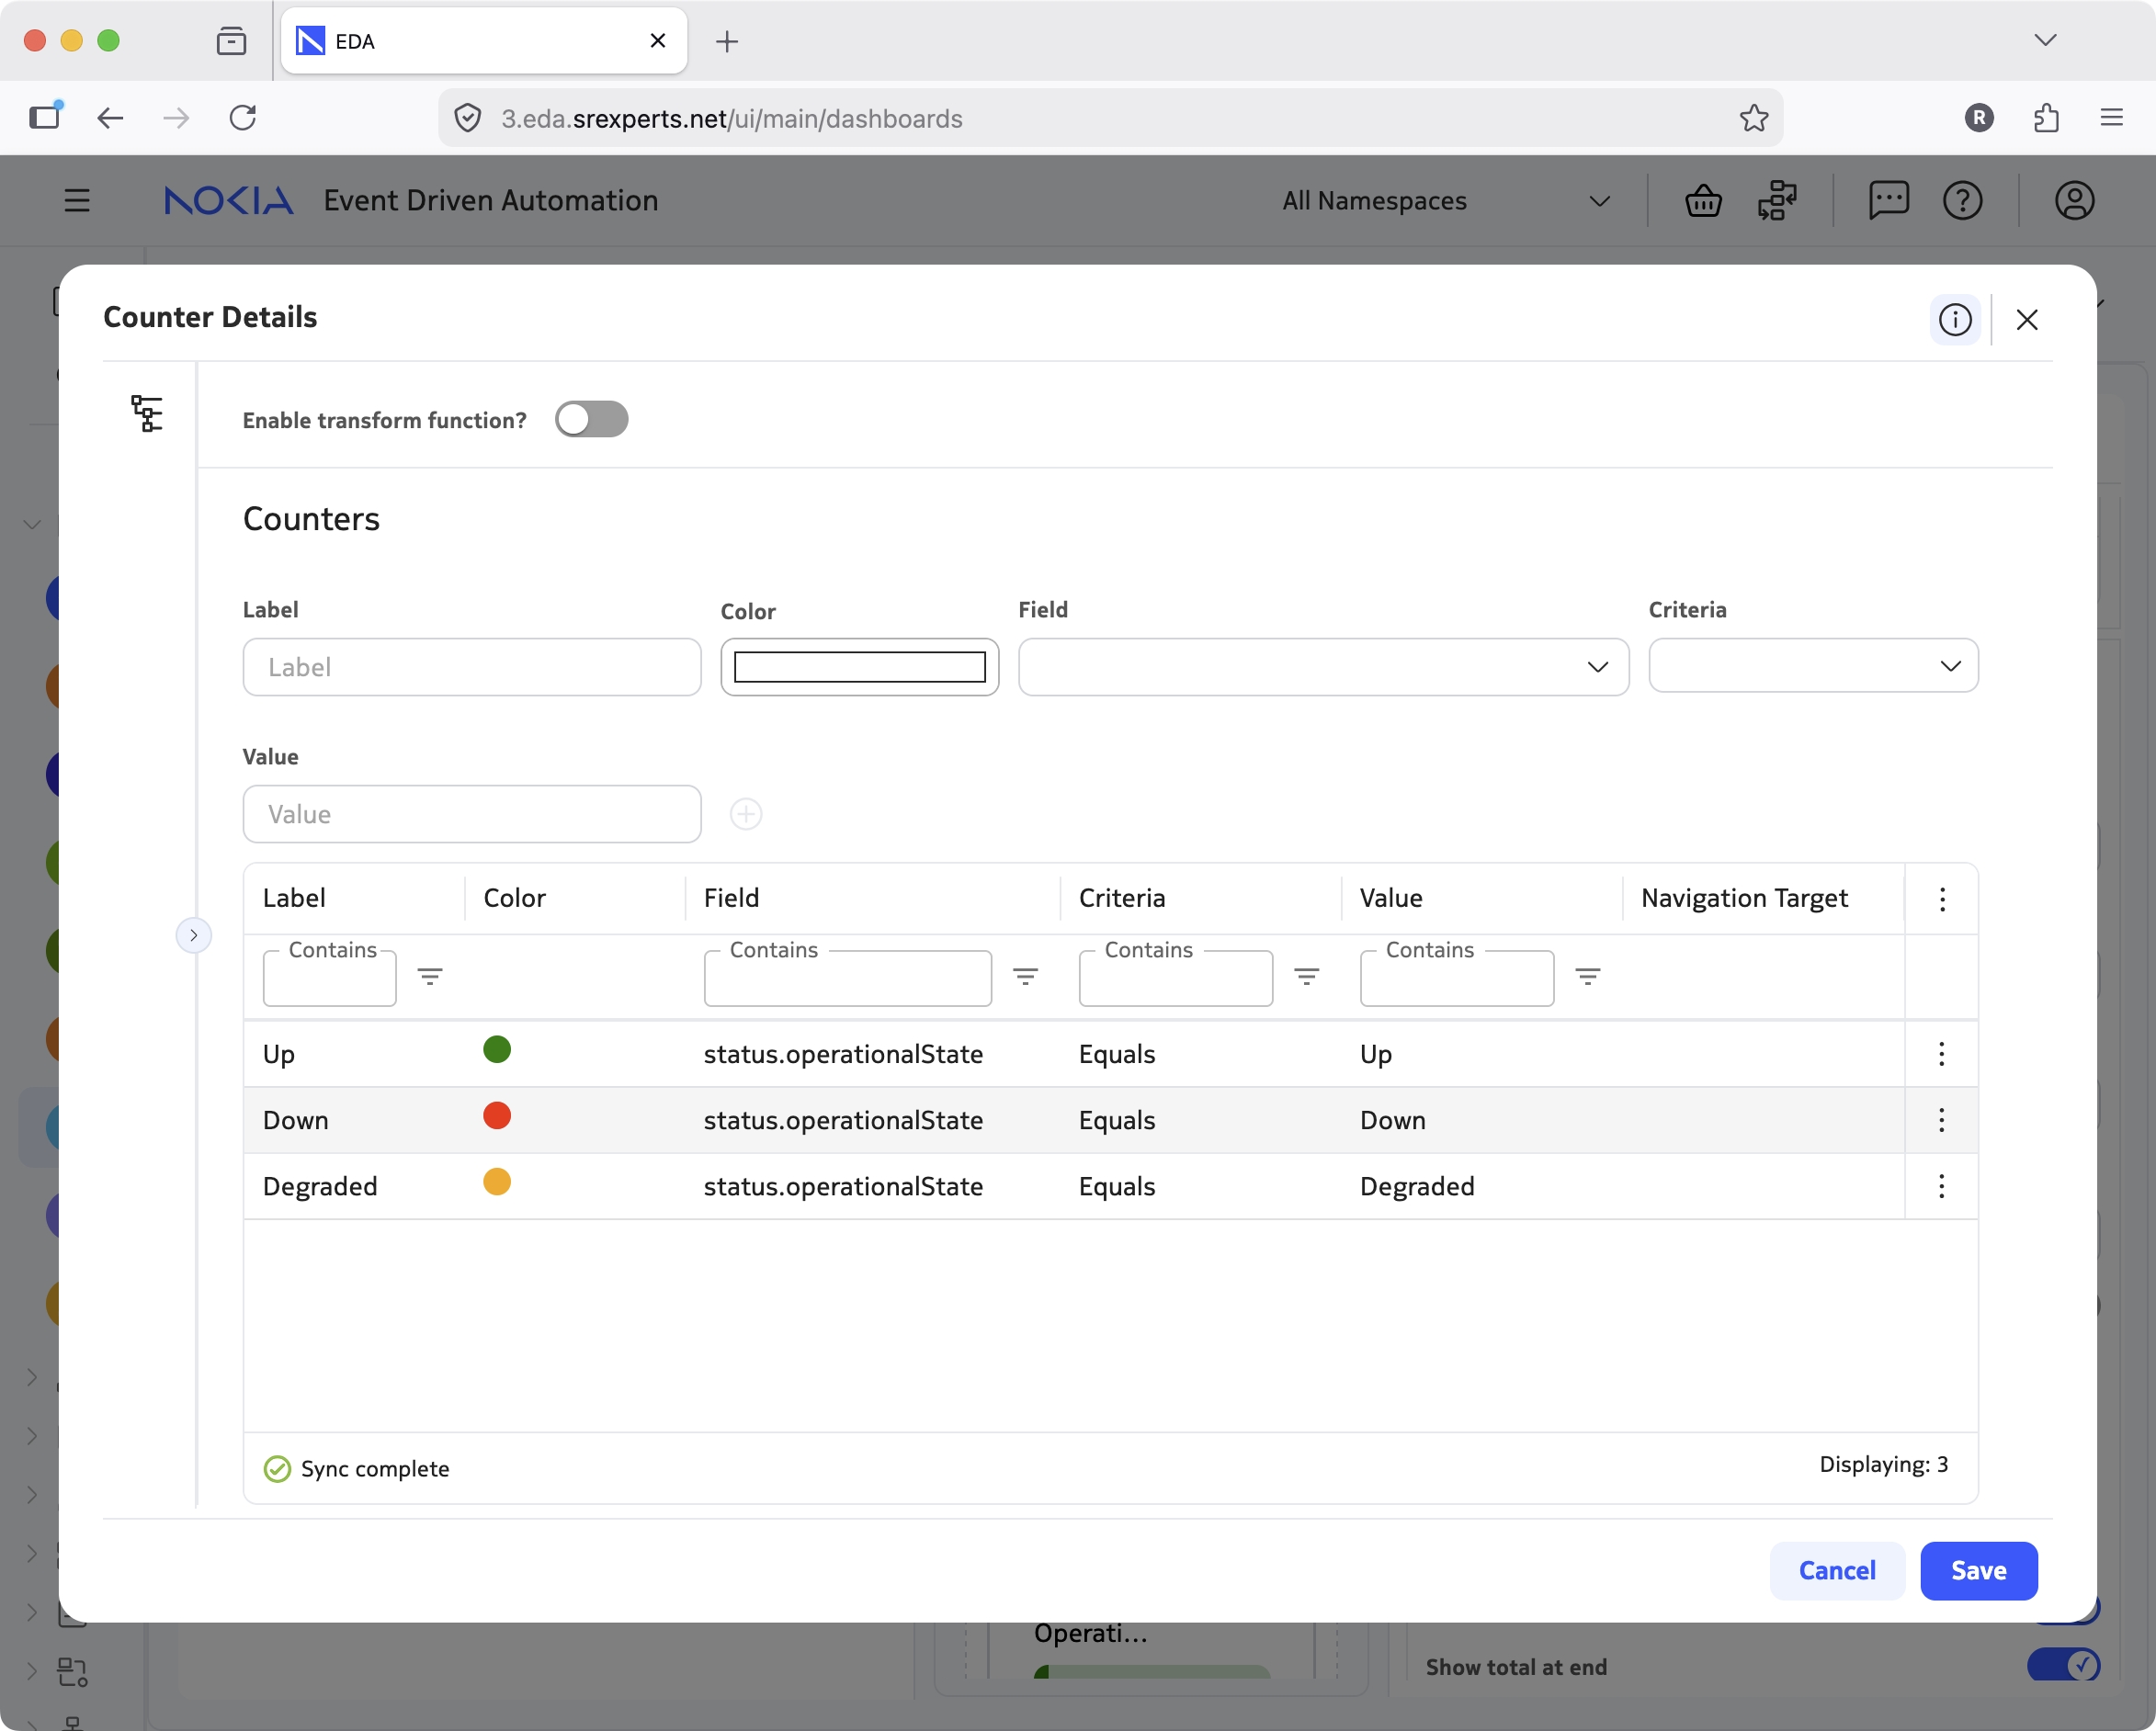Click the Field Contains filter box
Screen dimensions: 2156x1731
[847, 978]
